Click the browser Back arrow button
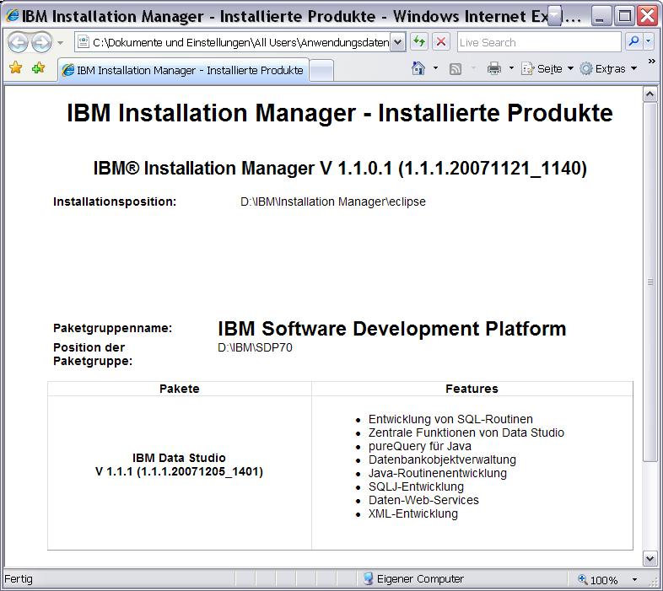This screenshot has width=663, height=591. 18,42
